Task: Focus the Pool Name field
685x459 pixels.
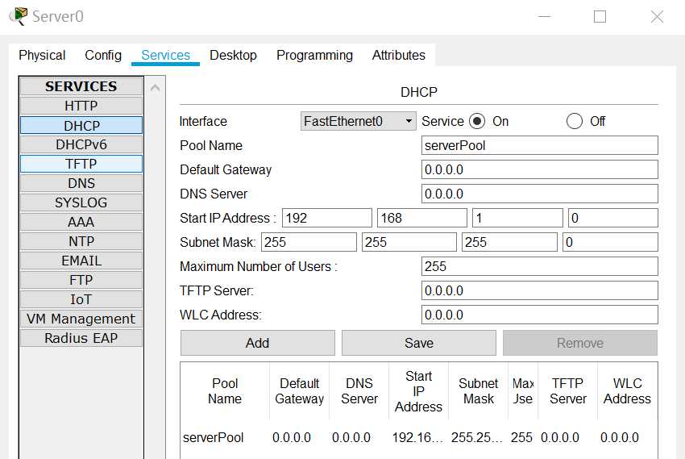Action: point(539,145)
